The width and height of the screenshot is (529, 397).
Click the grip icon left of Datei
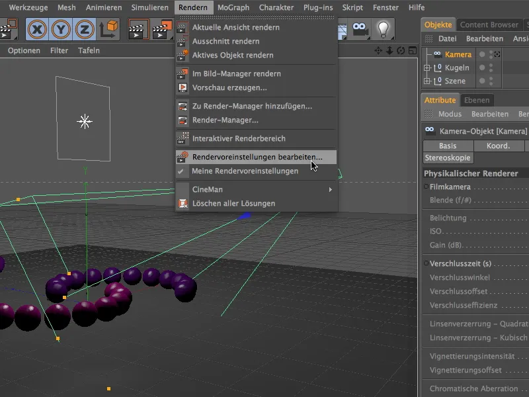coord(428,38)
